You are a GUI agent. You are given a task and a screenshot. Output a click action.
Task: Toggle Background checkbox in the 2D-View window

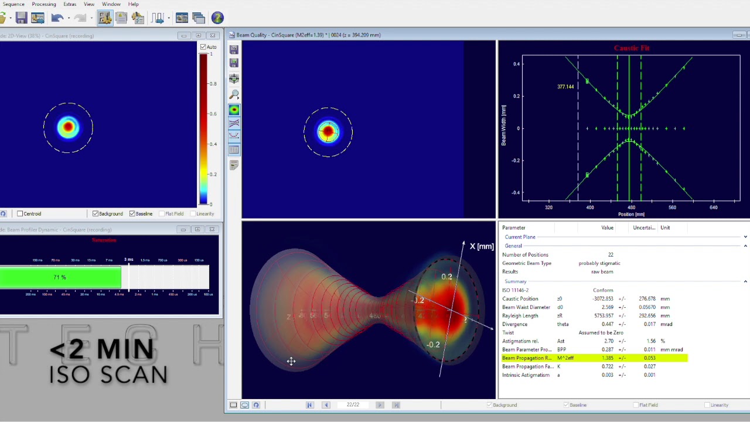96,214
